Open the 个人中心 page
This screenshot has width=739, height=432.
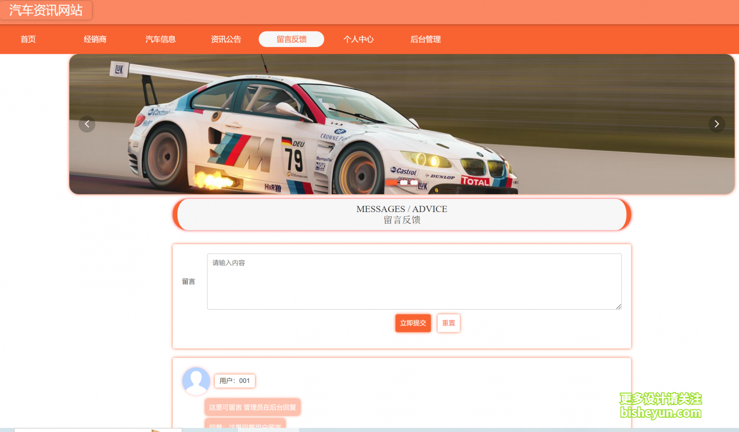(358, 39)
